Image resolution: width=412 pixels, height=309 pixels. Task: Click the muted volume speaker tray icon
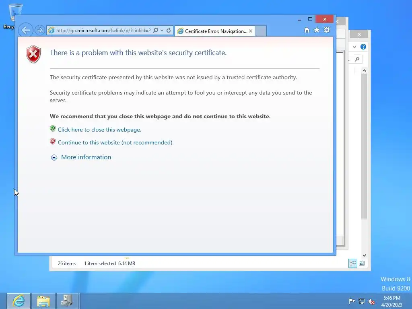pos(371,301)
